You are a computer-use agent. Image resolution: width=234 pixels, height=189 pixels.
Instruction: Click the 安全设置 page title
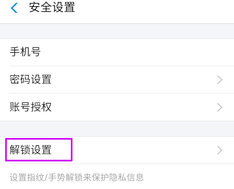point(52,7)
